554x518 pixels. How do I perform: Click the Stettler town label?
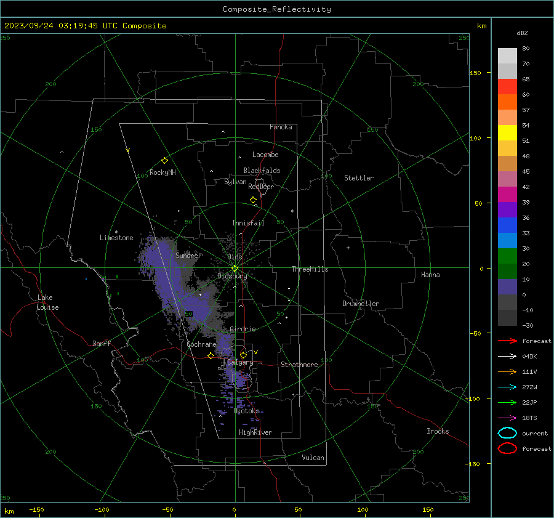pos(359,178)
